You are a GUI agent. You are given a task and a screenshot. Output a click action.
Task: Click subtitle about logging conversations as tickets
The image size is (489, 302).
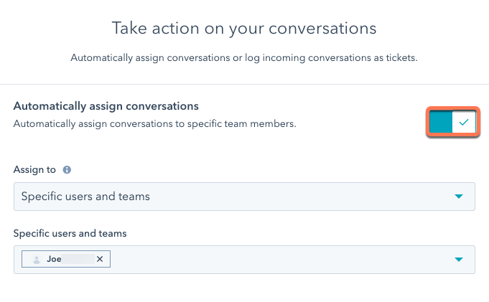pyautogui.click(x=244, y=58)
